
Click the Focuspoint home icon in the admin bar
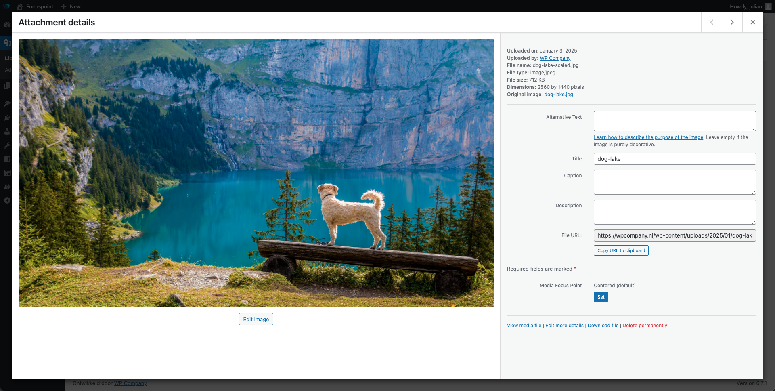19,6
